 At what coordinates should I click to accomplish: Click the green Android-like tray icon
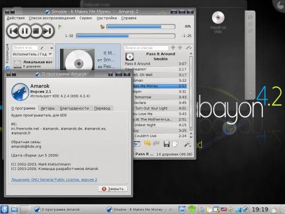[x=192, y=209]
